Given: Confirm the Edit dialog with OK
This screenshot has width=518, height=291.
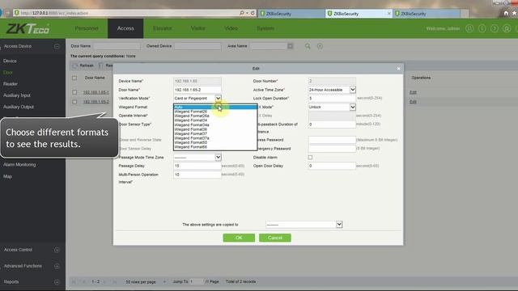Looking at the screenshot, I should pyautogui.click(x=239, y=238).
